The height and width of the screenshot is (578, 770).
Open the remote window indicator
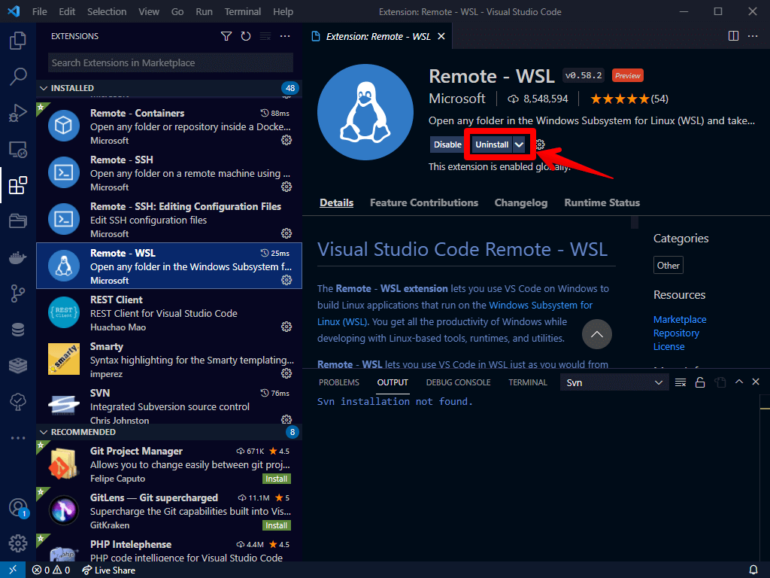click(x=12, y=570)
